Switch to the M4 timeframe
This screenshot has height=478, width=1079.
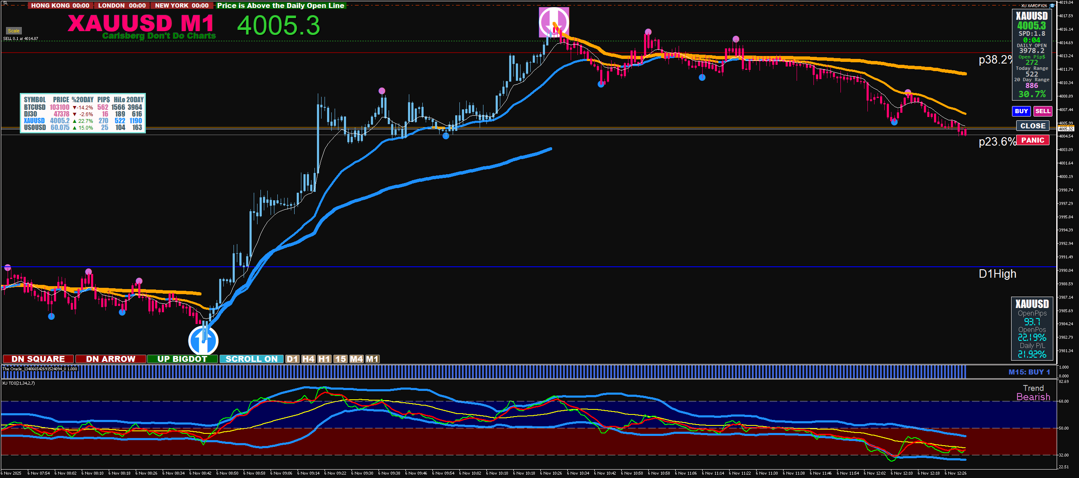pos(356,359)
